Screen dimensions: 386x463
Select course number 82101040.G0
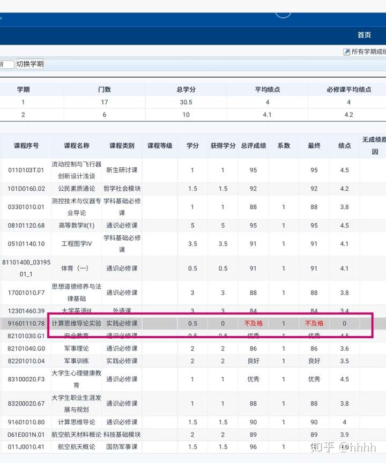coord(26,348)
